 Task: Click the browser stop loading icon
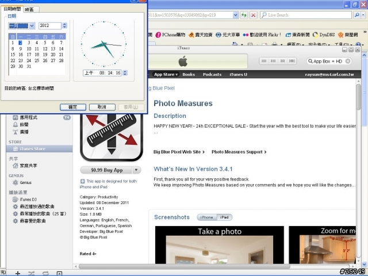(253, 15)
